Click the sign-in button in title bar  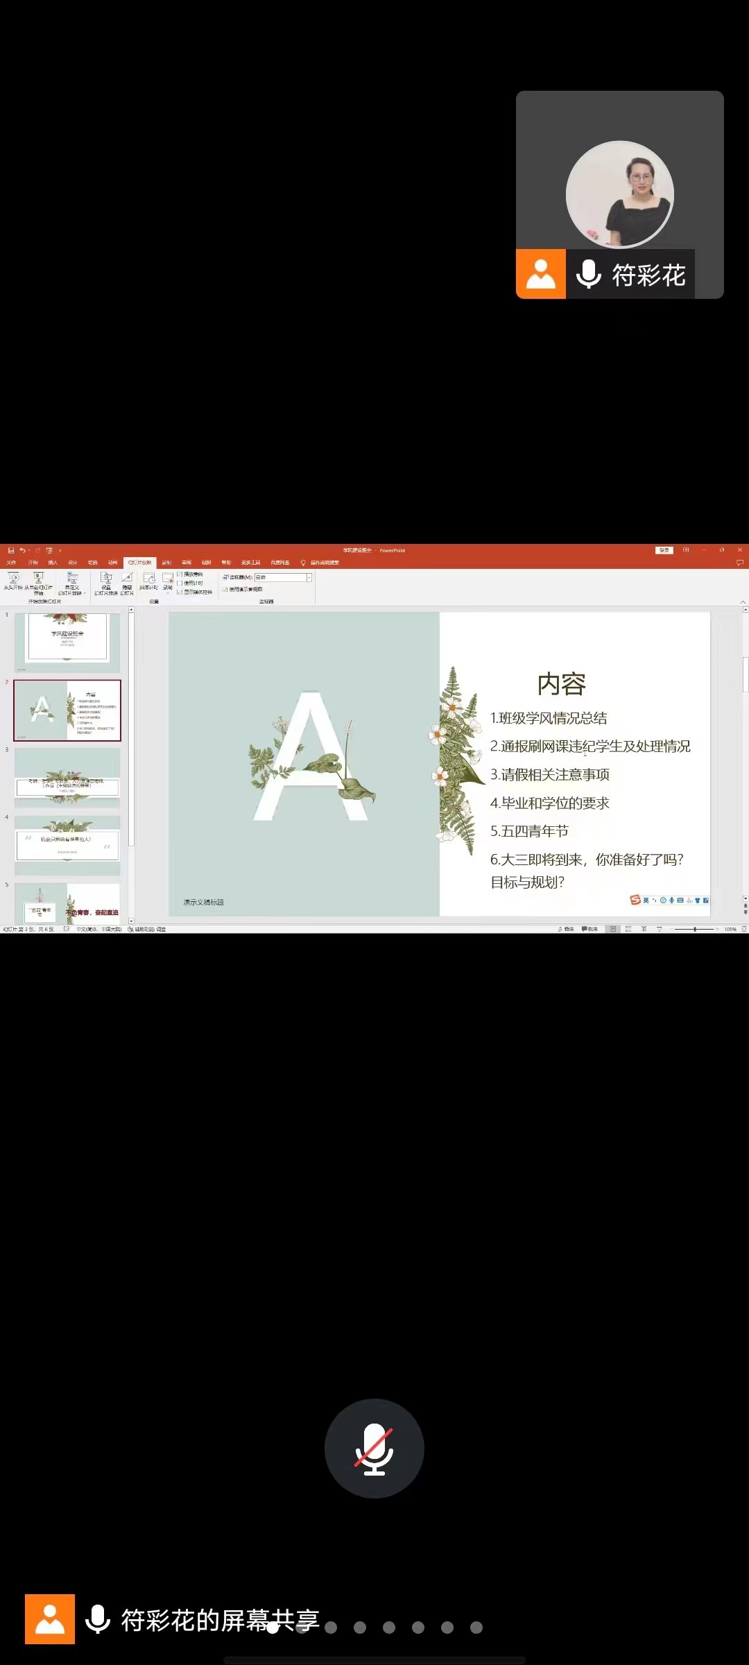click(x=664, y=550)
